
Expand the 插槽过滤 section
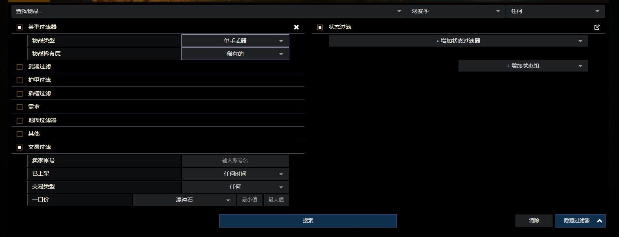pyautogui.click(x=40, y=94)
